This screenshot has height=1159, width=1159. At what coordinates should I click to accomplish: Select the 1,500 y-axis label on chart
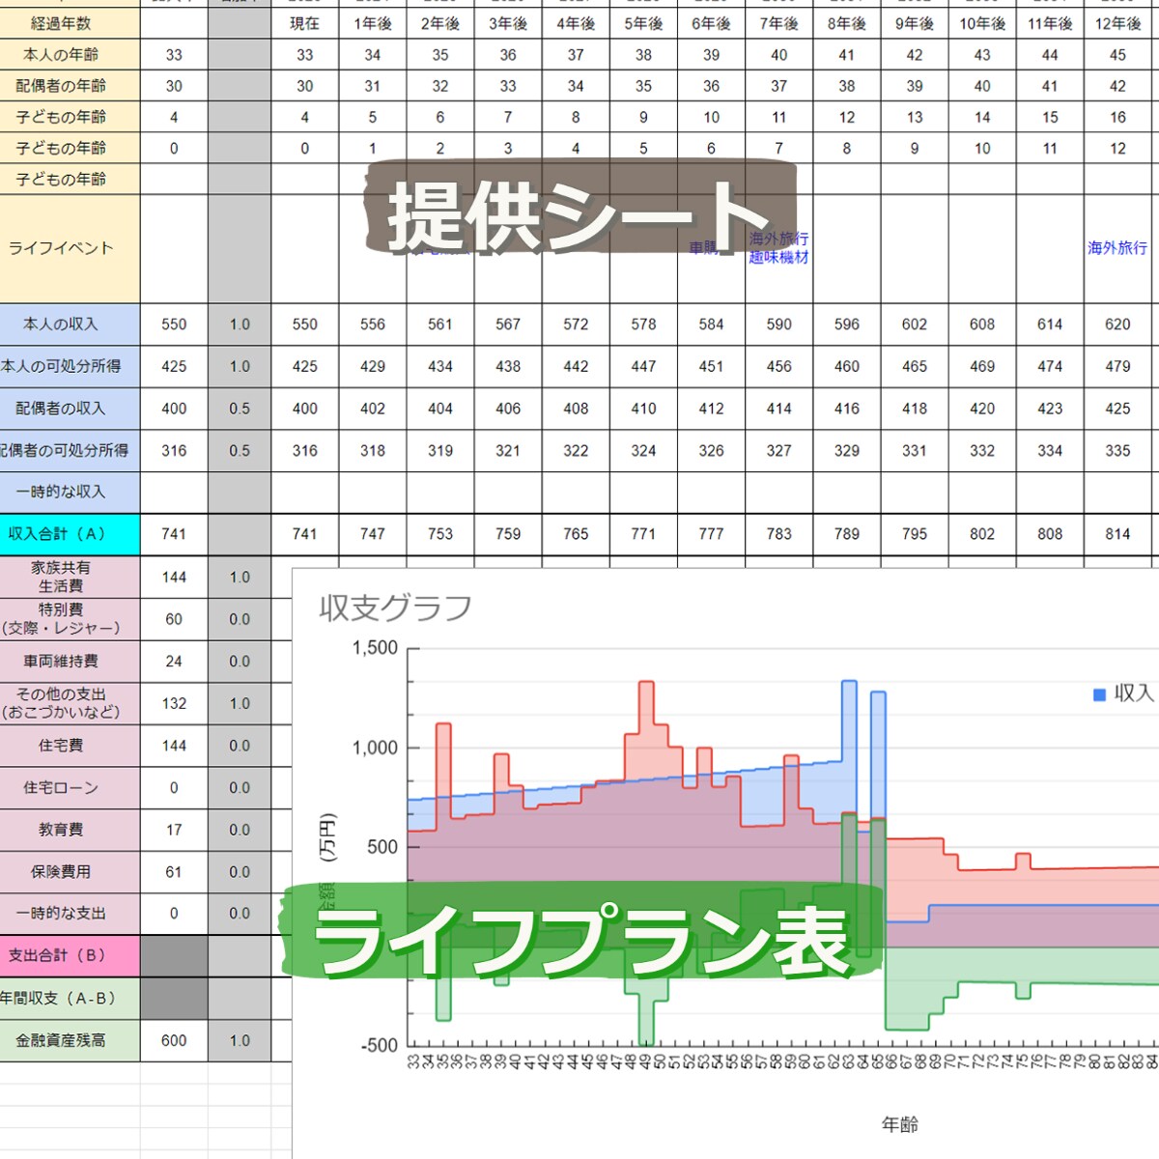(375, 648)
